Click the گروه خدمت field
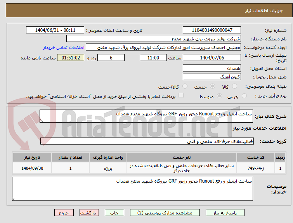 (147, 141)
